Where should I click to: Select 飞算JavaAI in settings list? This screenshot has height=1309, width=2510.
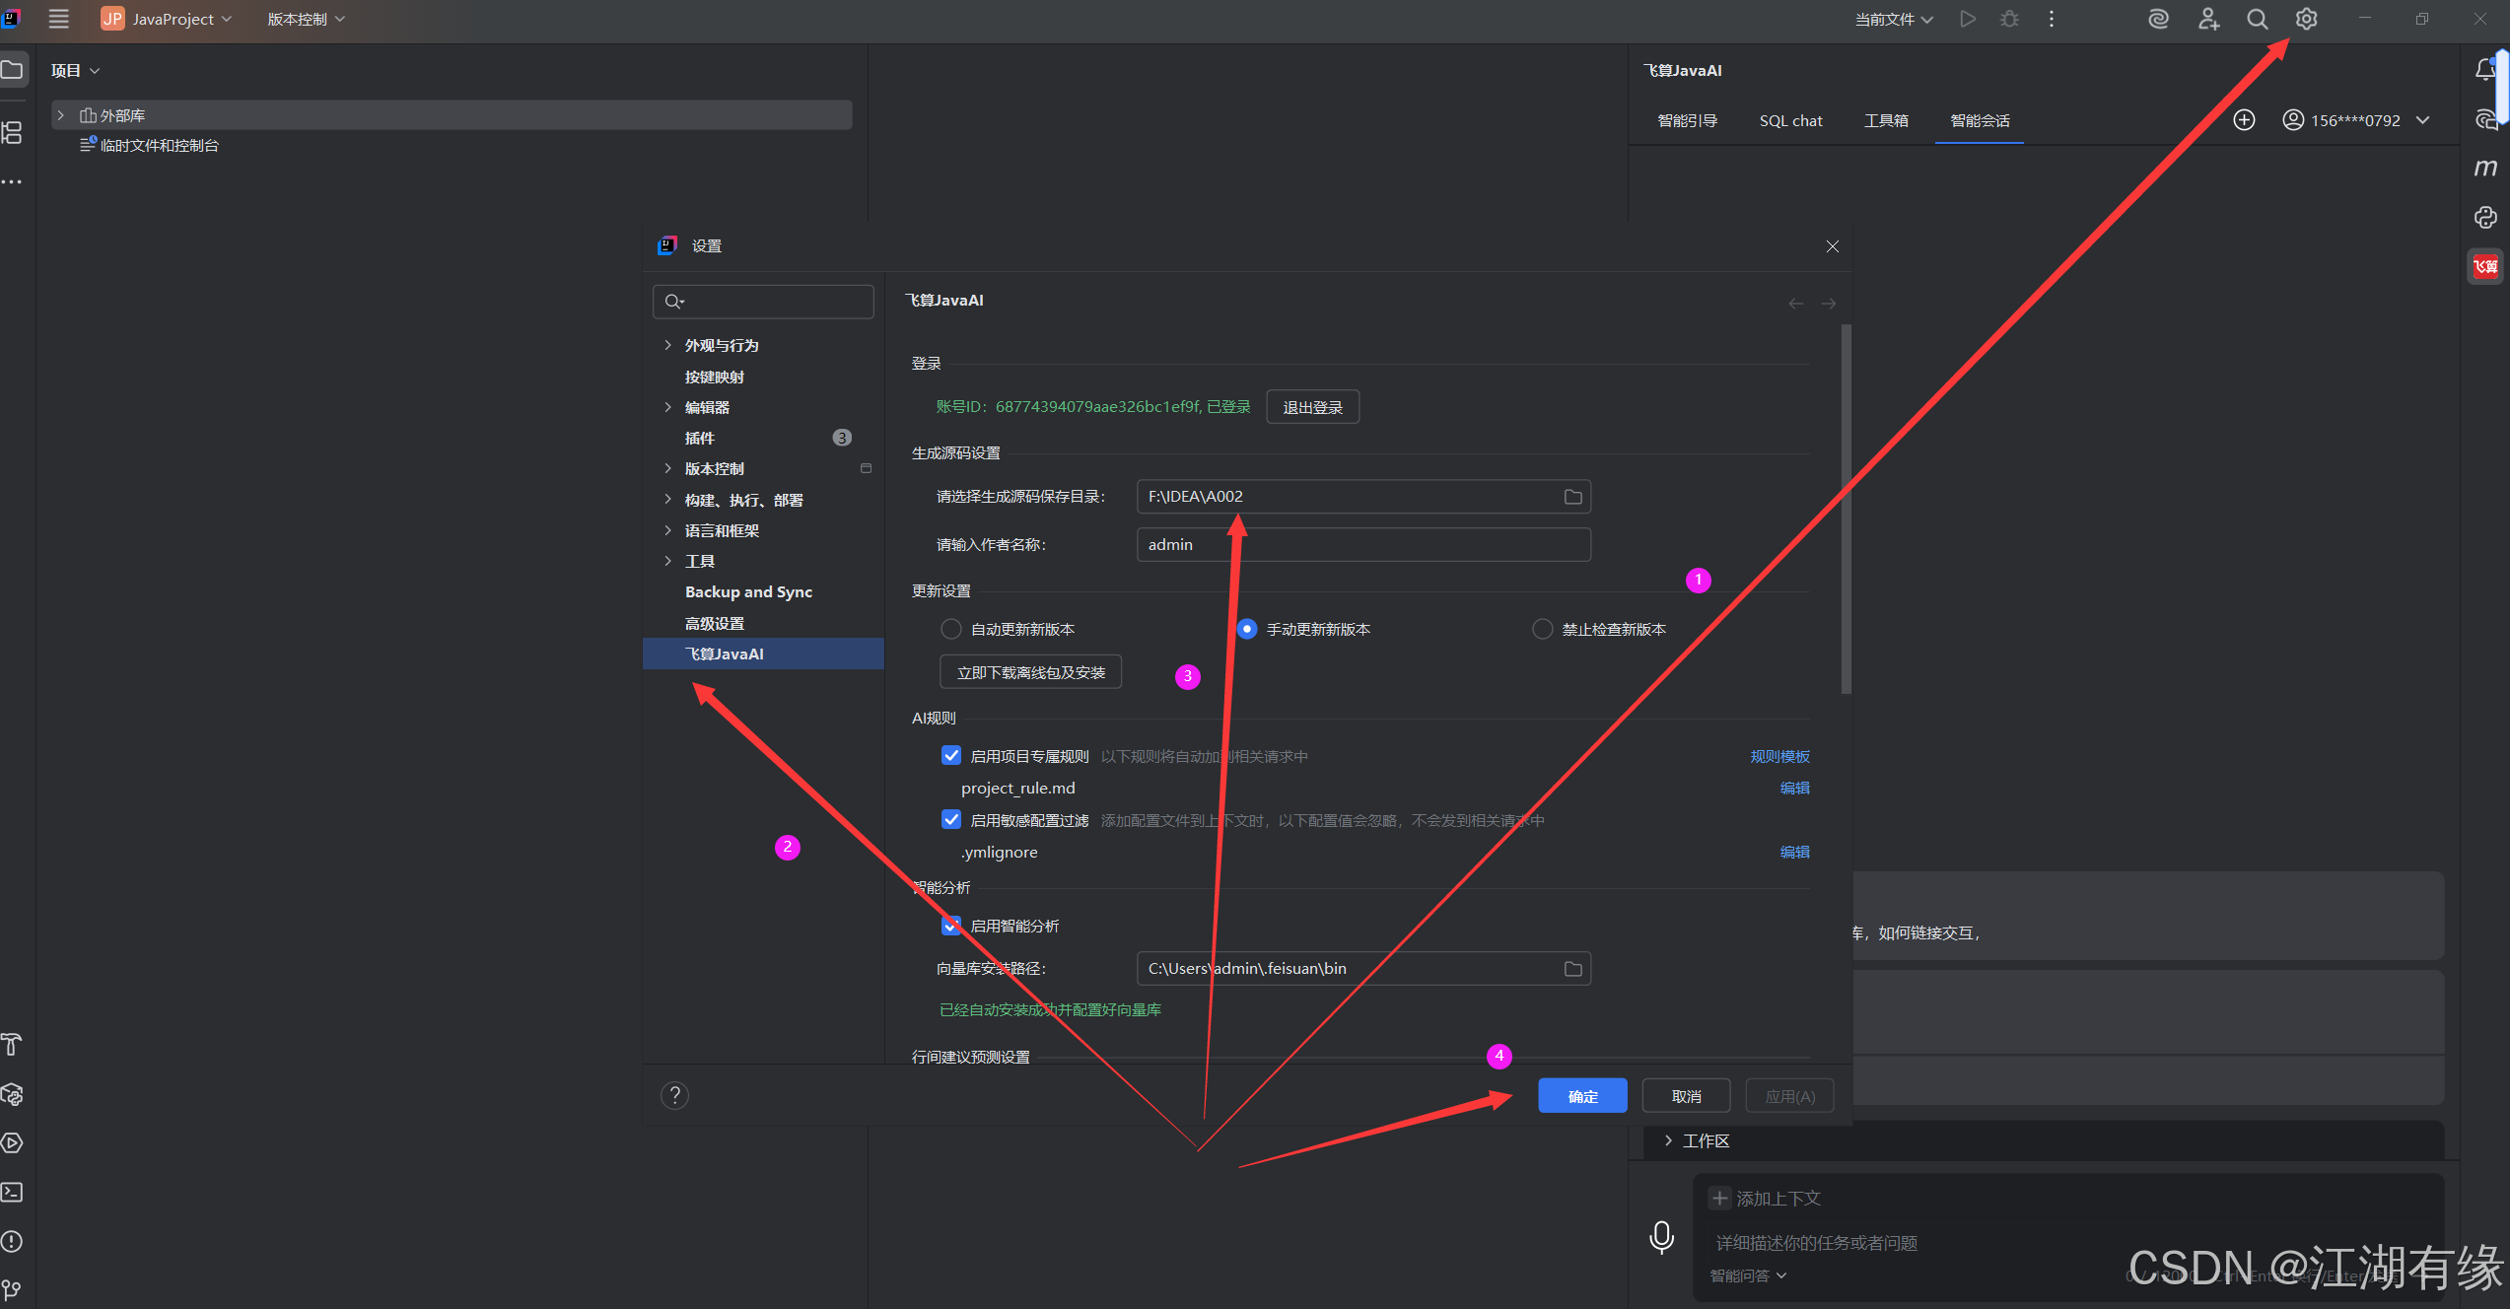(763, 654)
